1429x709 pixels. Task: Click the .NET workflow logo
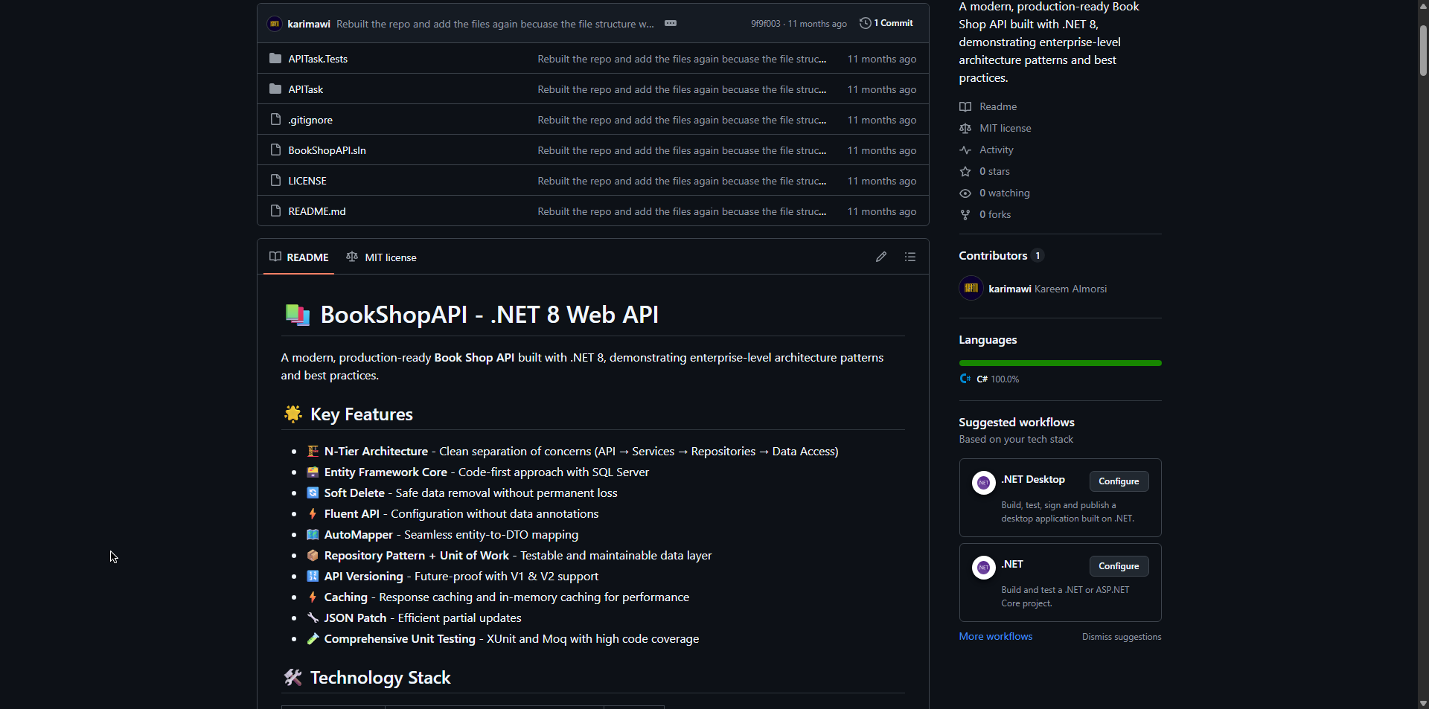984,568
